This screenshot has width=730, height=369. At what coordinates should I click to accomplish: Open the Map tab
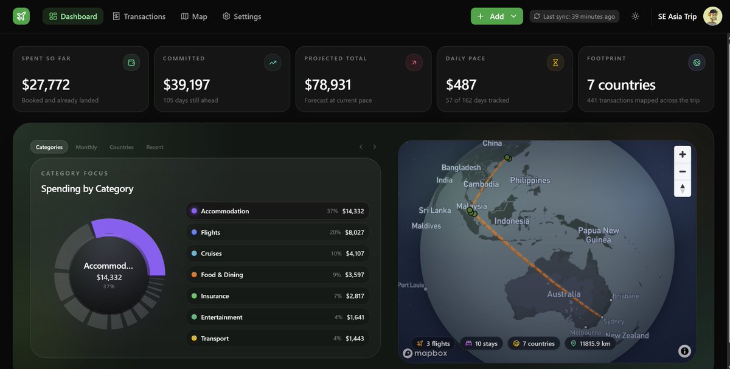pos(194,16)
